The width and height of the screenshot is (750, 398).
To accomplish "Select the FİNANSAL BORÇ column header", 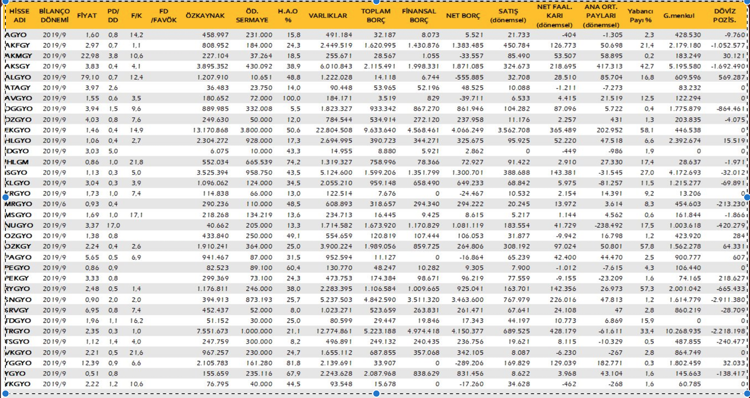I will [419, 16].
